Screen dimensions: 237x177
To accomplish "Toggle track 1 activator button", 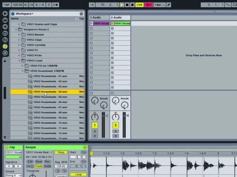I will 95,125.
